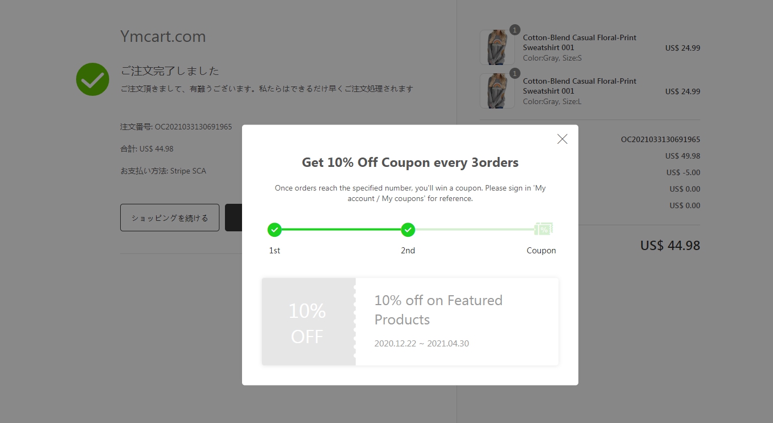Click the Get 10% Off Coupon heading
The image size is (773, 423).
[x=410, y=162]
